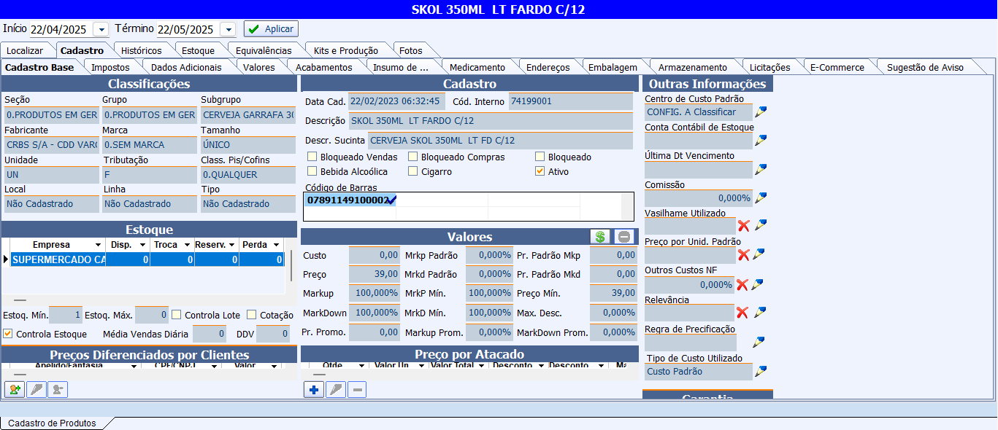Open Reserv. column filter dropdown
Image resolution: width=998 pixels, height=430 pixels.
point(232,245)
